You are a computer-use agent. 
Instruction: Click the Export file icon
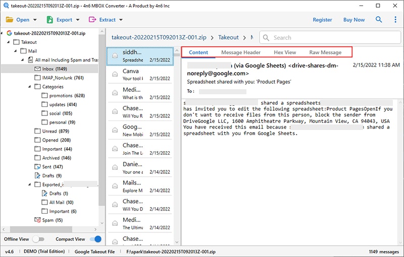[49, 20]
